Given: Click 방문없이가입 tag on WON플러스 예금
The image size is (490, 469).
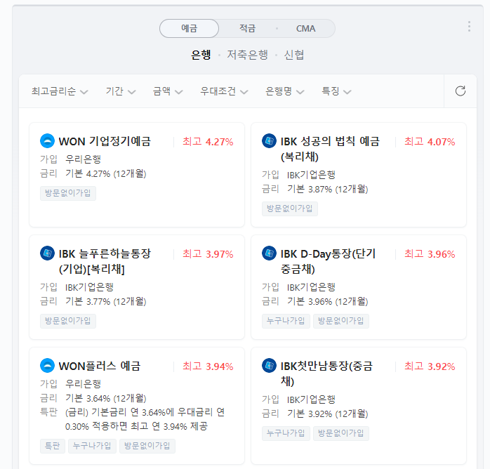Looking at the screenshot, I should pos(147,446).
